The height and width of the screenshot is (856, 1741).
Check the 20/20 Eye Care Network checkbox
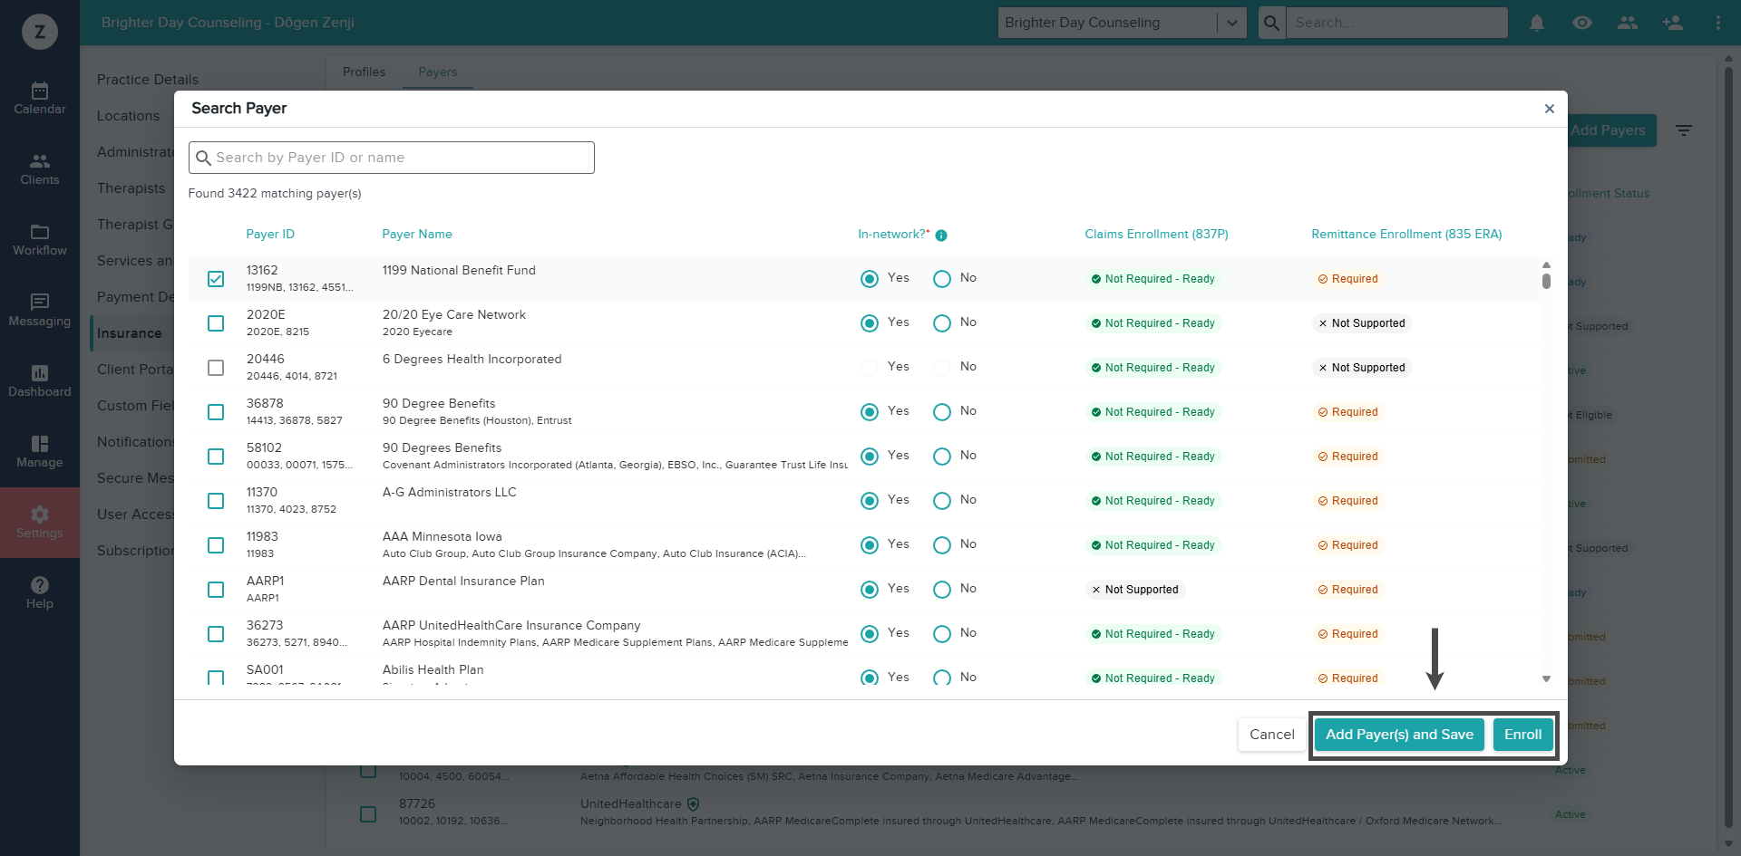coord(216,323)
